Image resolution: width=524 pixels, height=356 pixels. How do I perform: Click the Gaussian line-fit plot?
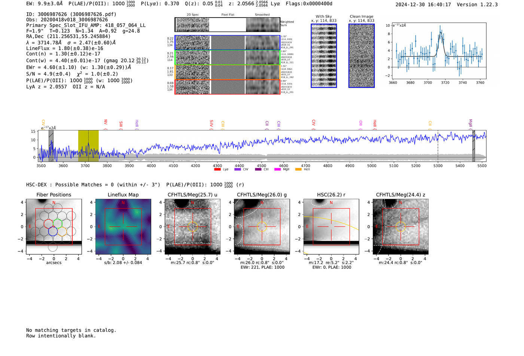pyautogui.click(x=439, y=51)
